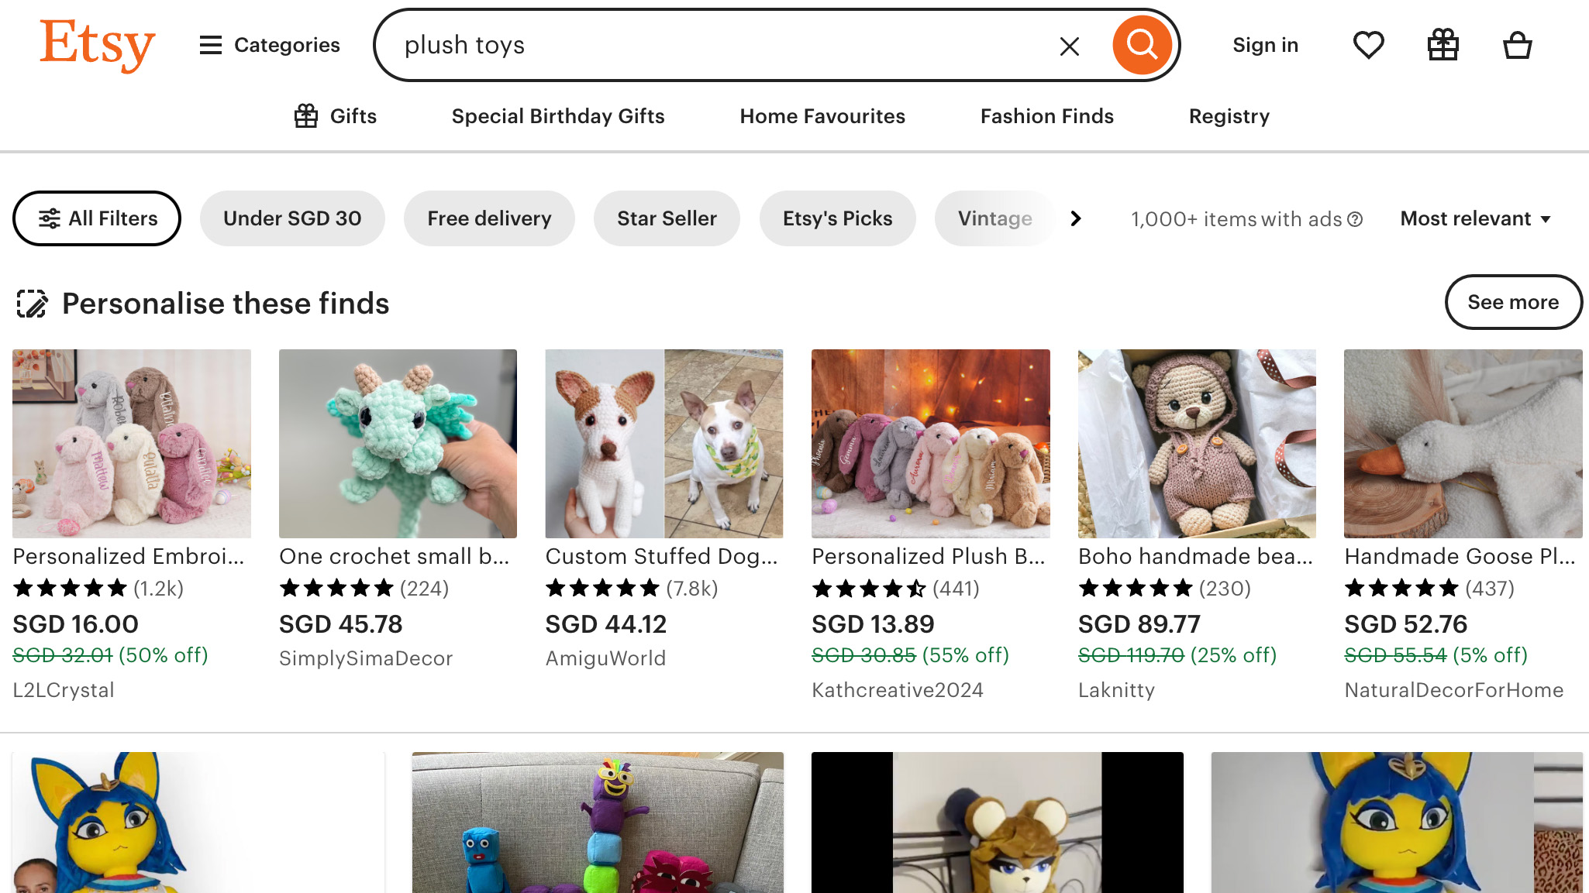Open the gift registry icon in header

point(1443,45)
